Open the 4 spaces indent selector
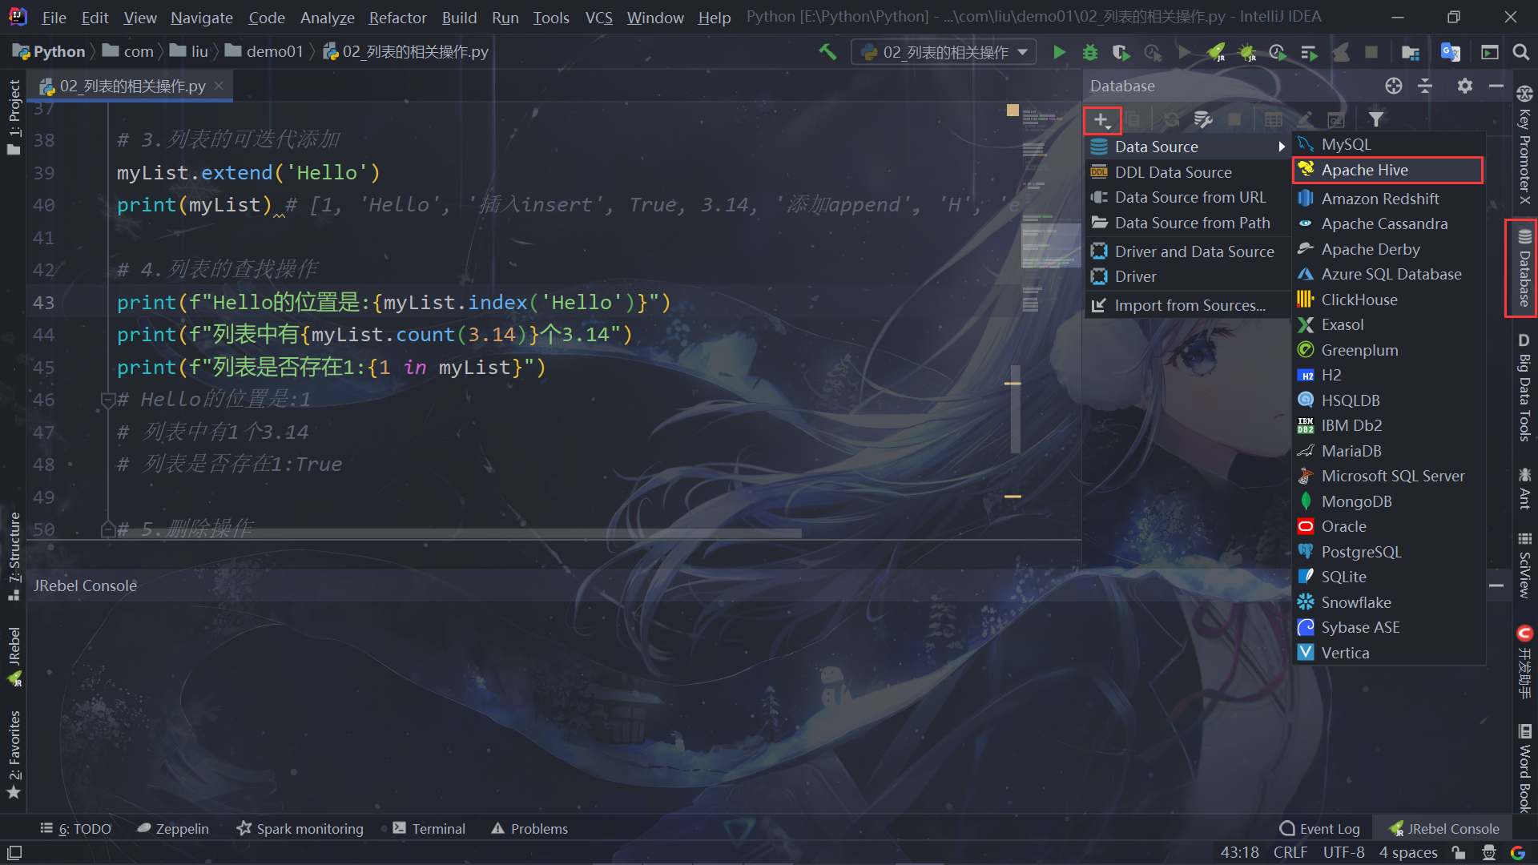The image size is (1538, 865). 1407,853
